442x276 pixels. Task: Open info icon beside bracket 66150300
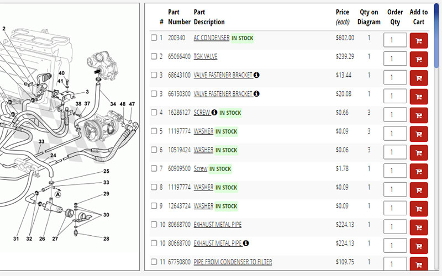[x=256, y=94]
